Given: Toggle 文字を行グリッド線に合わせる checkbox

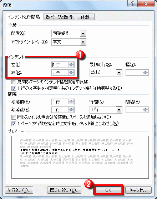Looking at the screenshot, I should click(x=14, y=124).
